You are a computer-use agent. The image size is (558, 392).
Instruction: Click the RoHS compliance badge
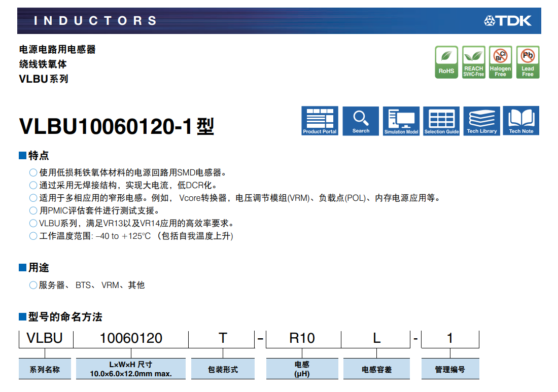[446, 62]
